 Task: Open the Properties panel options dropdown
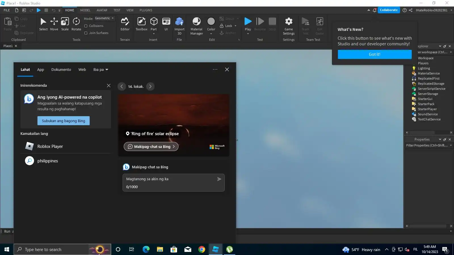[440, 139]
